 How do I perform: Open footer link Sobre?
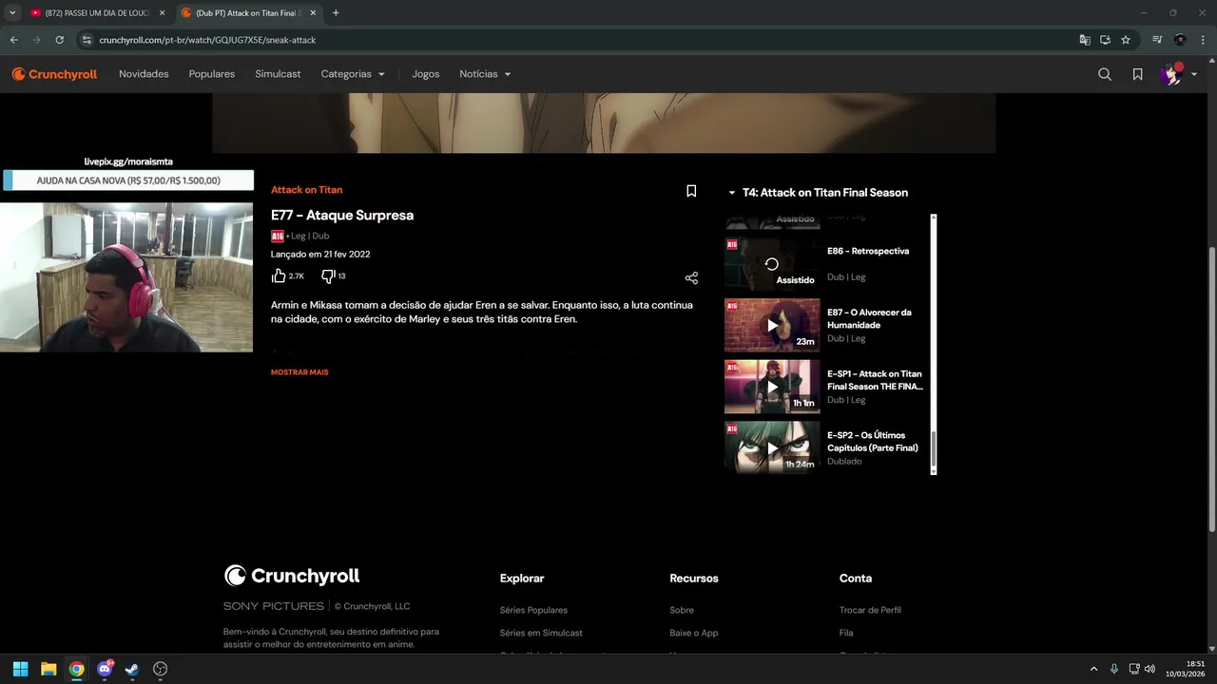pyautogui.click(x=682, y=610)
